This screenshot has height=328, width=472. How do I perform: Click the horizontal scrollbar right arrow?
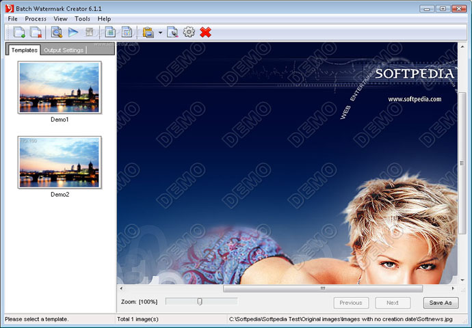point(451,288)
